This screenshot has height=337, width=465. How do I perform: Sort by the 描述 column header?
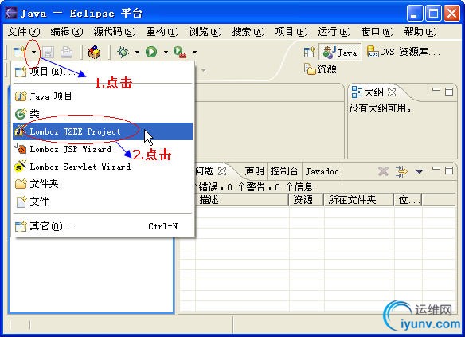pos(242,200)
